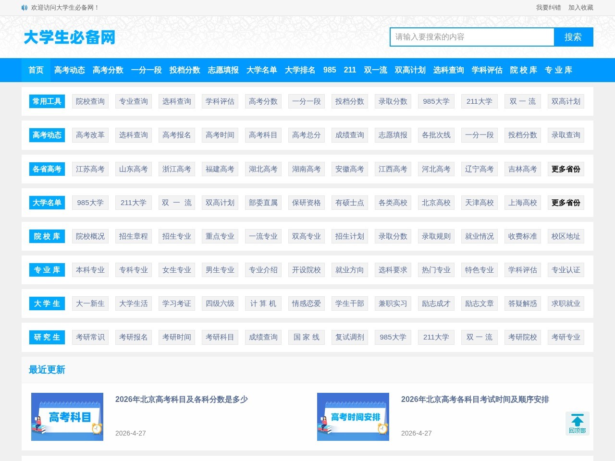Click the blue 专业库 category label
Screen dimensions: 615x461
tap(47, 270)
